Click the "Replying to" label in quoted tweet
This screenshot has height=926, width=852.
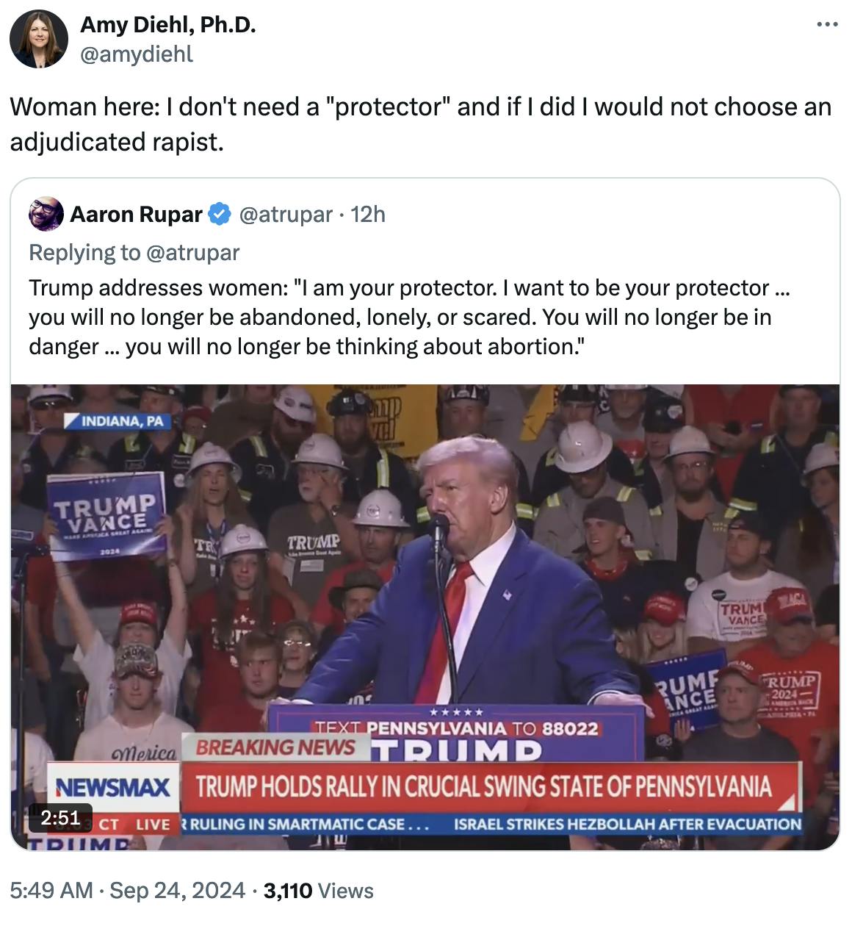click(84, 252)
